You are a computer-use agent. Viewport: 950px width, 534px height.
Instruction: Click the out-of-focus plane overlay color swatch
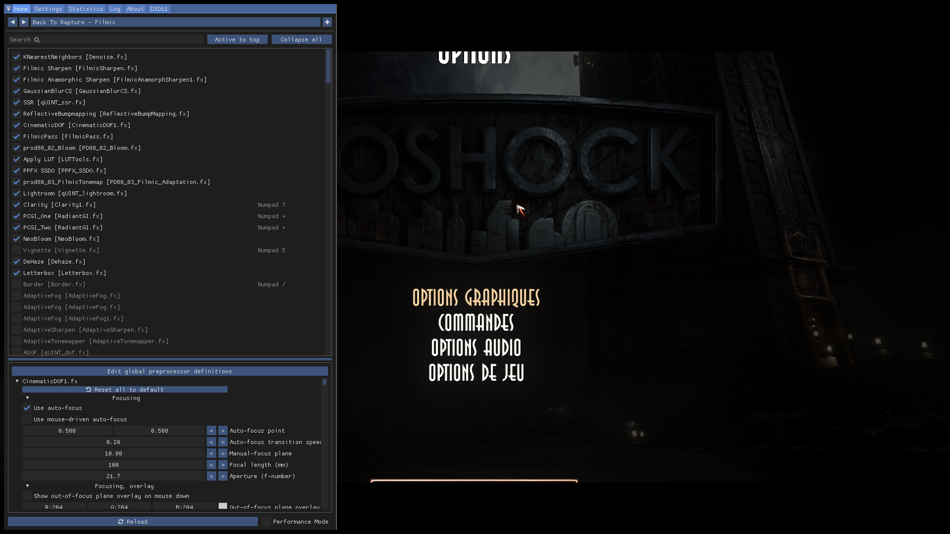[x=222, y=506]
